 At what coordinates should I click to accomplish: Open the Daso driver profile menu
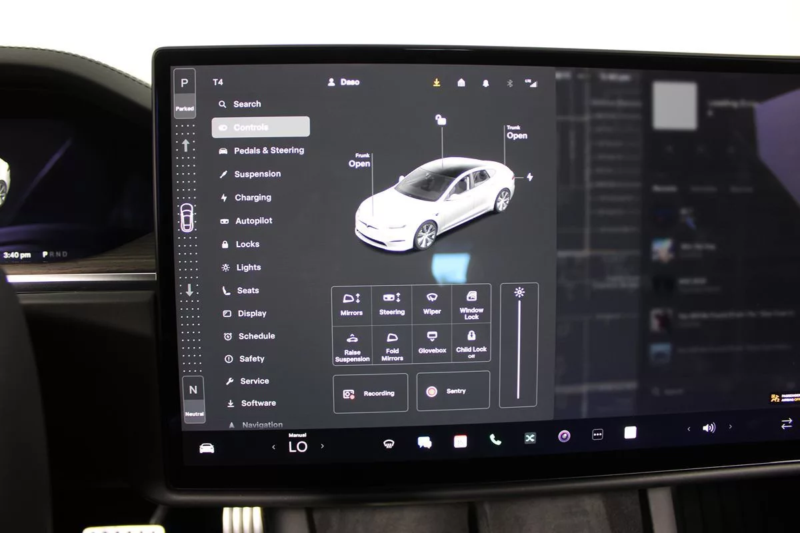pos(343,82)
